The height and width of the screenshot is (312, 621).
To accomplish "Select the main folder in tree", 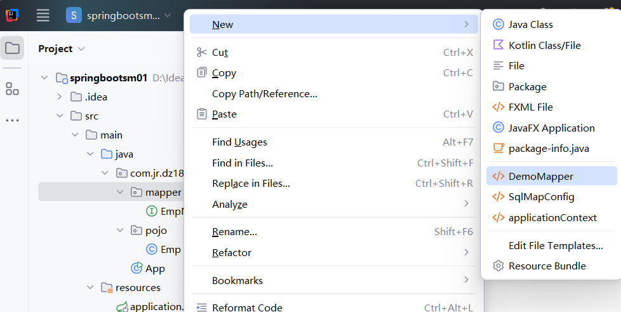I will point(111,135).
